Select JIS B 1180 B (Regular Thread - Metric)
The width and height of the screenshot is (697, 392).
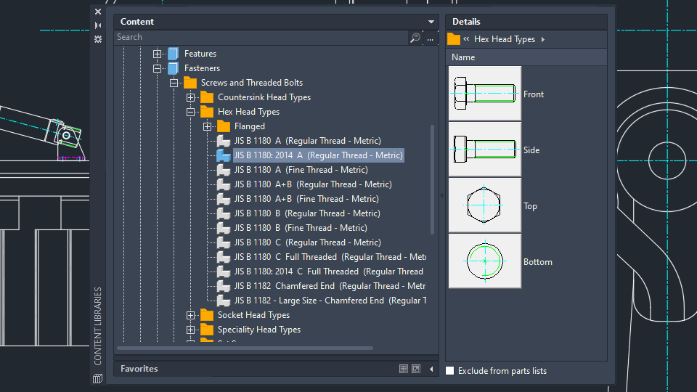click(x=307, y=213)
